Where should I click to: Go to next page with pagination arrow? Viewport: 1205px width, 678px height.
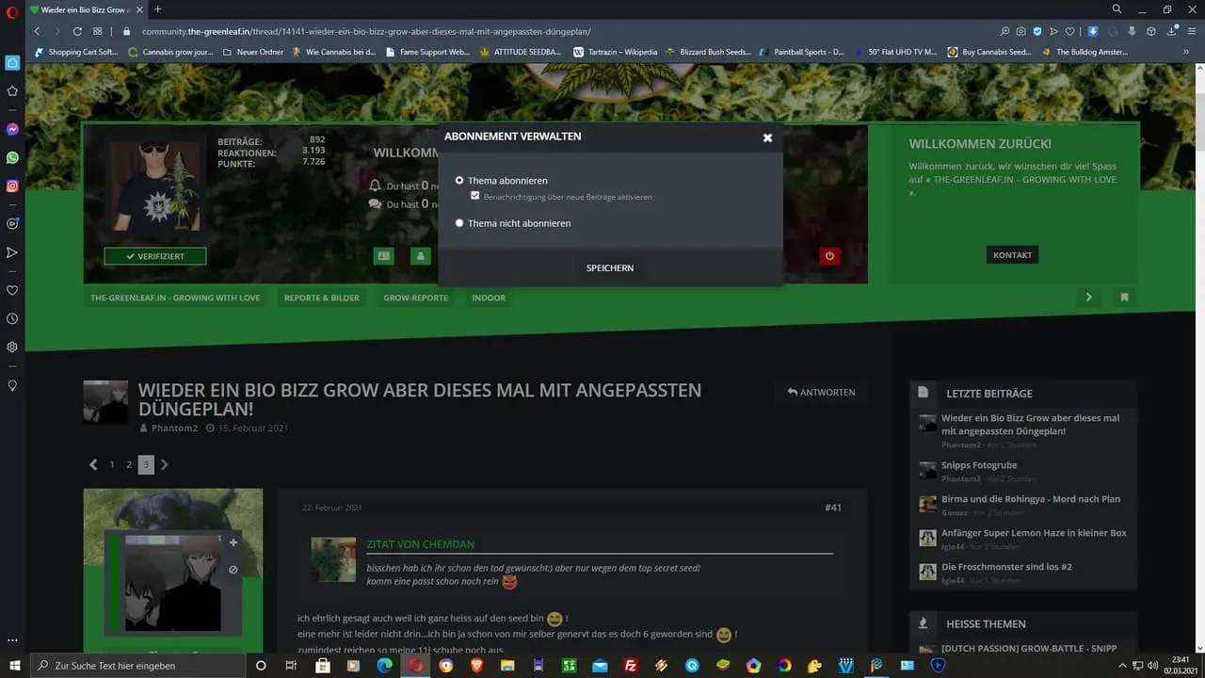coord(165,464)
